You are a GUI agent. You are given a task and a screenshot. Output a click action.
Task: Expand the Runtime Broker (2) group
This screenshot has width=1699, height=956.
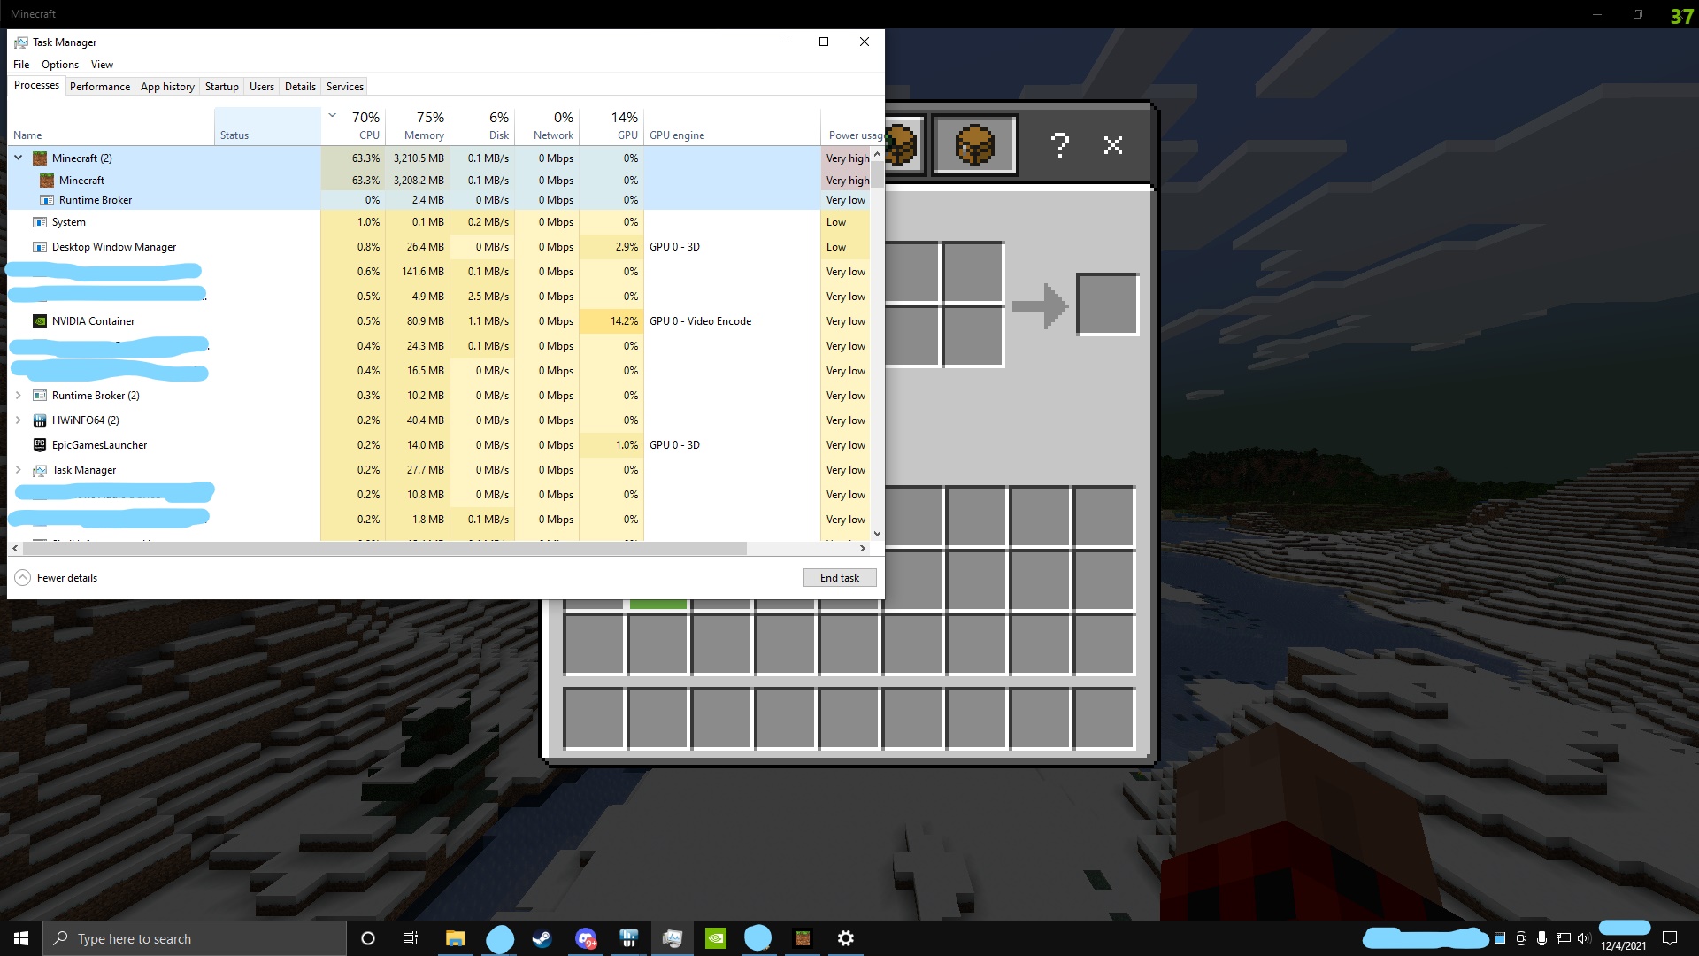coord(19,396)
